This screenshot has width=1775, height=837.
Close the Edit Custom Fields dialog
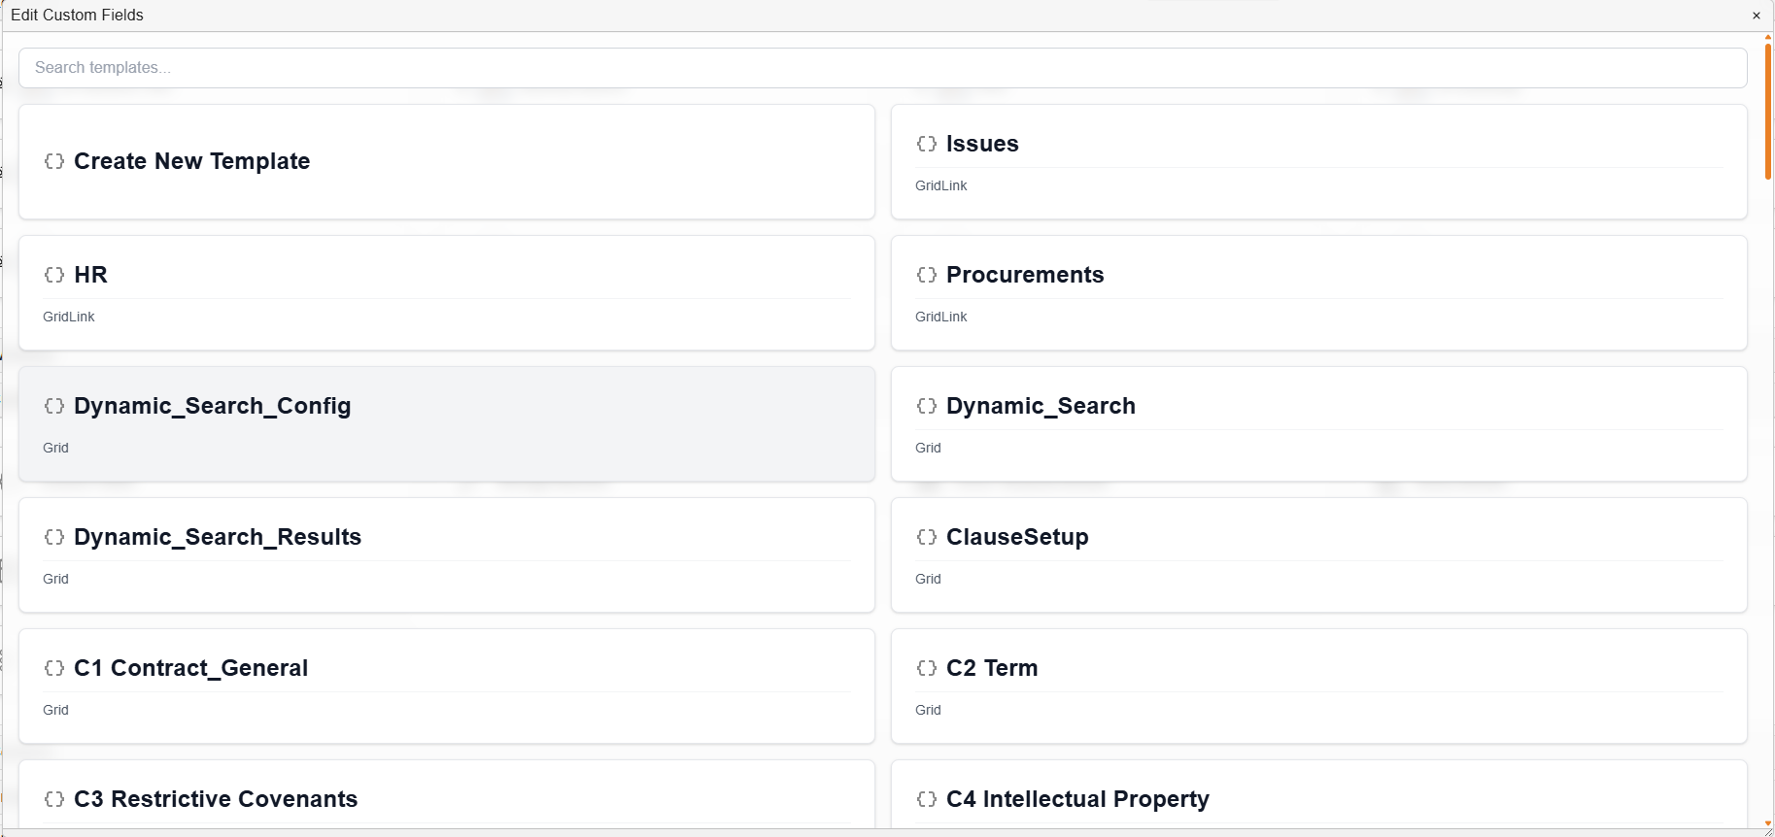click(1757, 16)
